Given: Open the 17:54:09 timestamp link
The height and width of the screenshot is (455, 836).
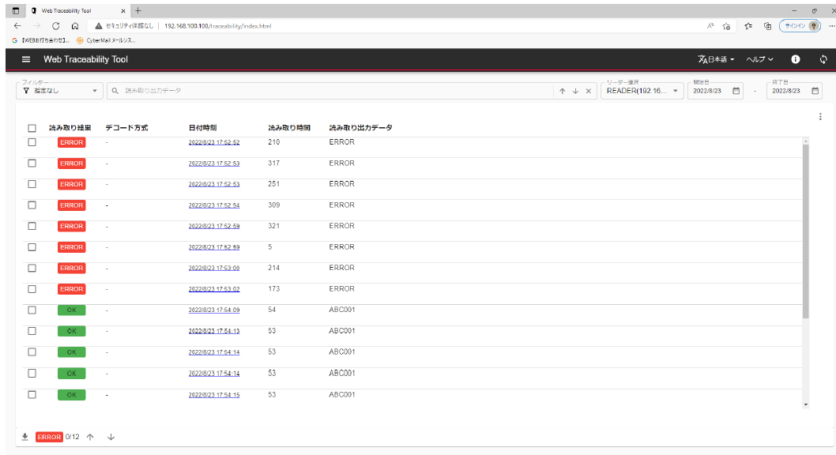Looking at the screenshot, I should tap(214, 310).
